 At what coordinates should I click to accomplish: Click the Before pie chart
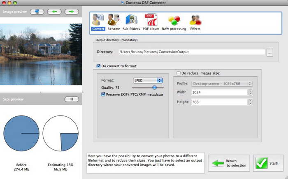point(21,133)
